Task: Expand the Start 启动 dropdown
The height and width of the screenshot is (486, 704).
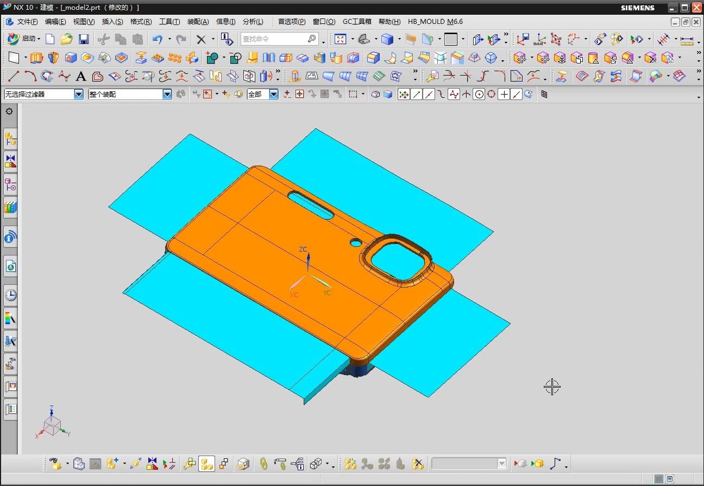Action: tap(39, 39)
